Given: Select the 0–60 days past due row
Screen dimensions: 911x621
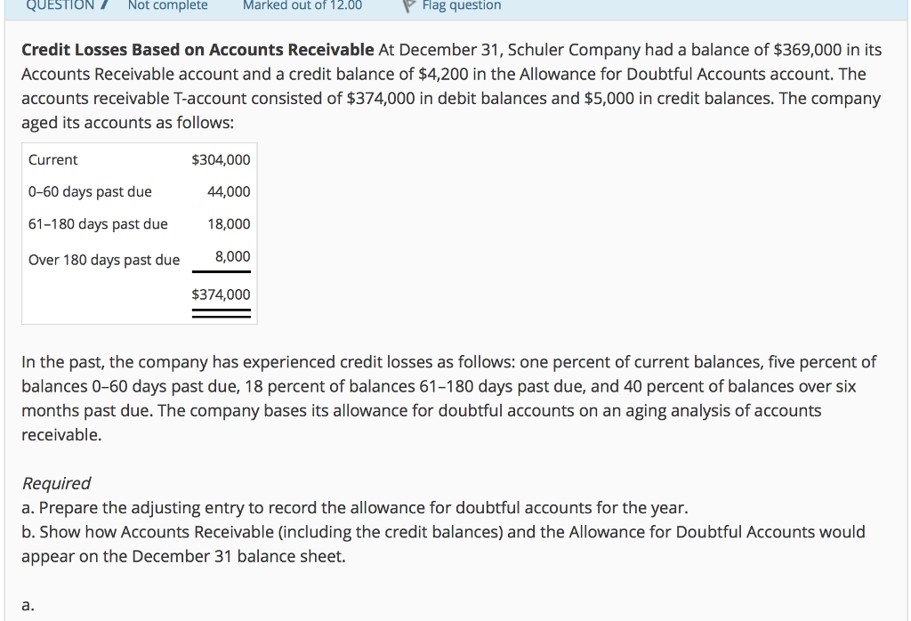Looking at the screenshot, I should [x=91, y=191].
